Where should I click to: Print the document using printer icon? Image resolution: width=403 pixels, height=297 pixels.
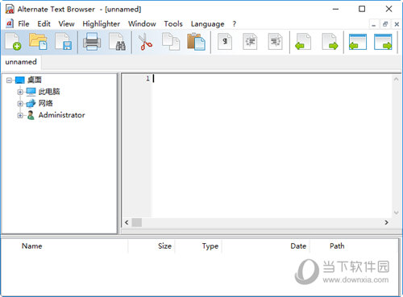pyautogui.click(x=92, y=42)
